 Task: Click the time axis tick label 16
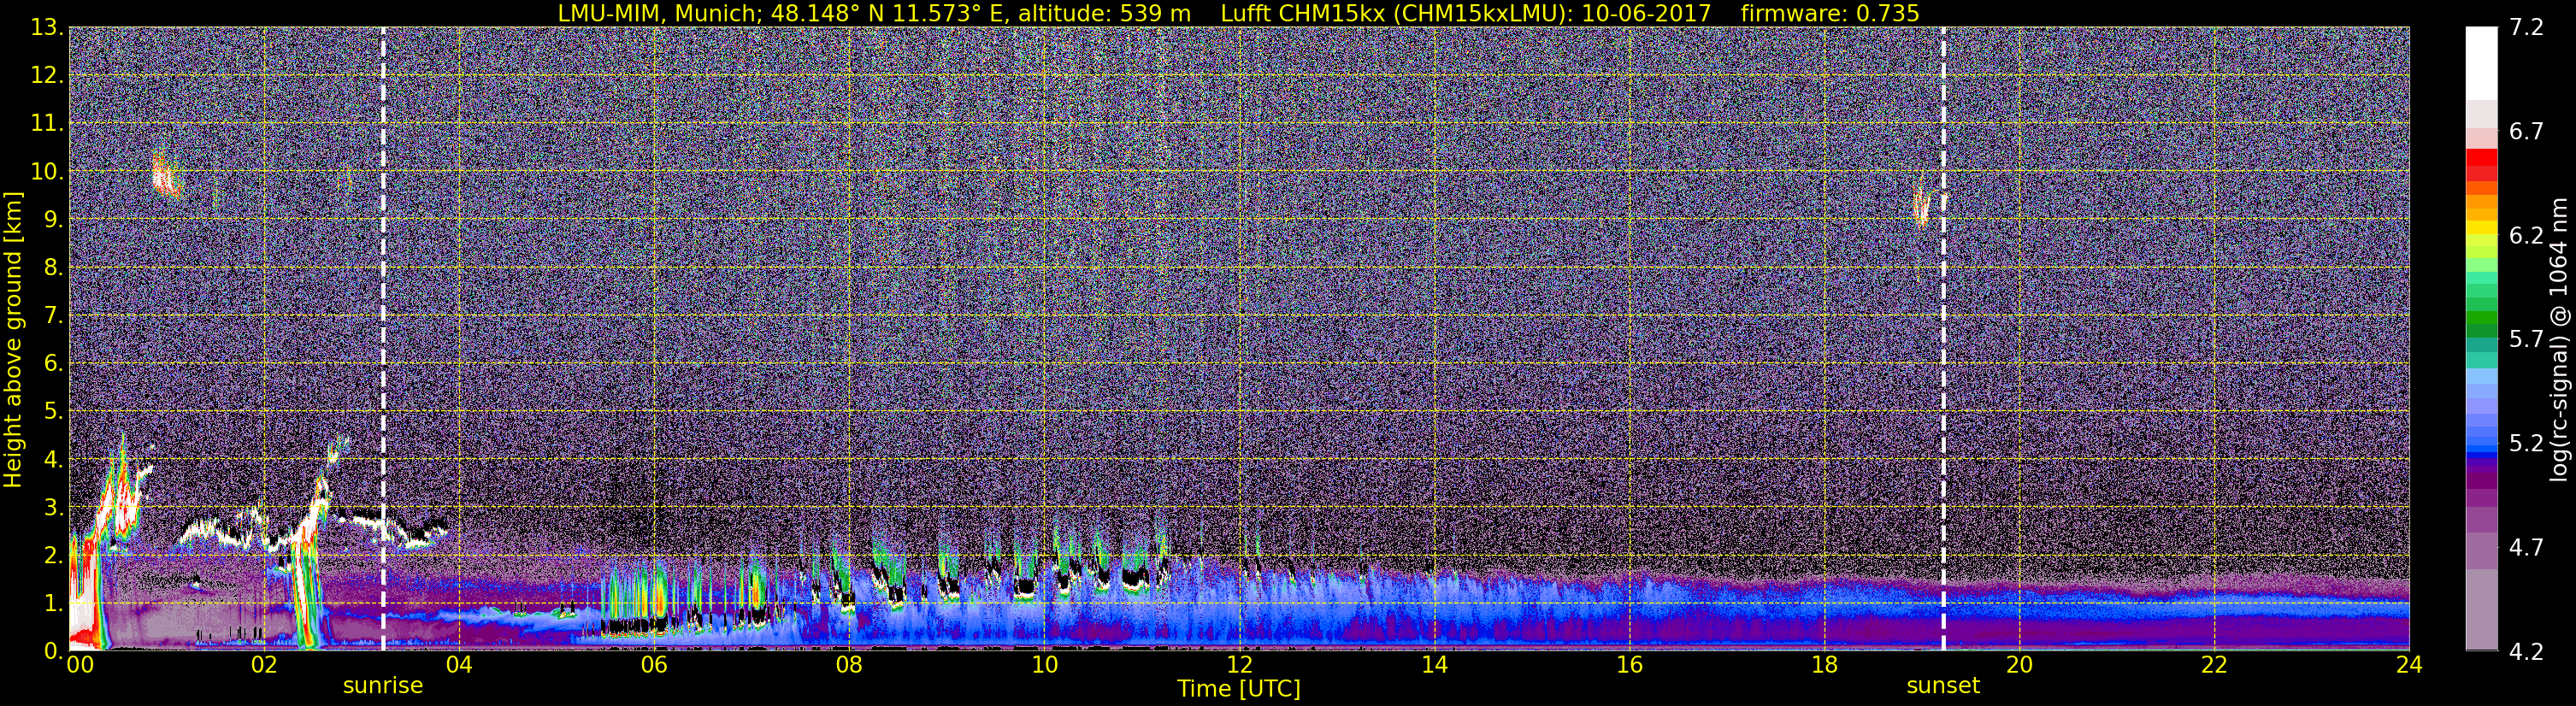tap(1629, 666)
